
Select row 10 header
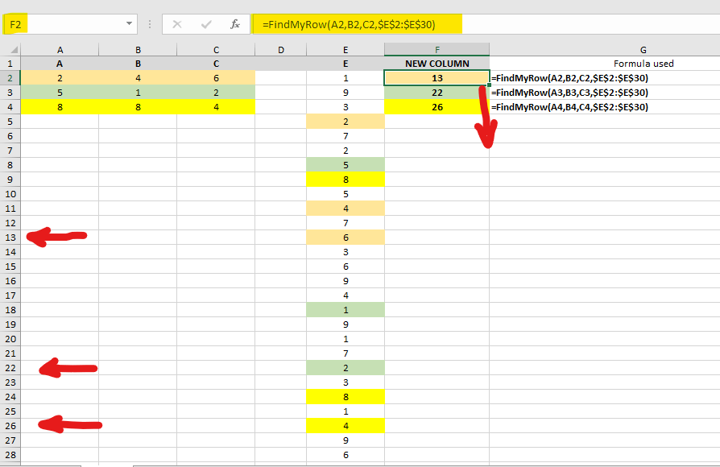coord(10,194)
